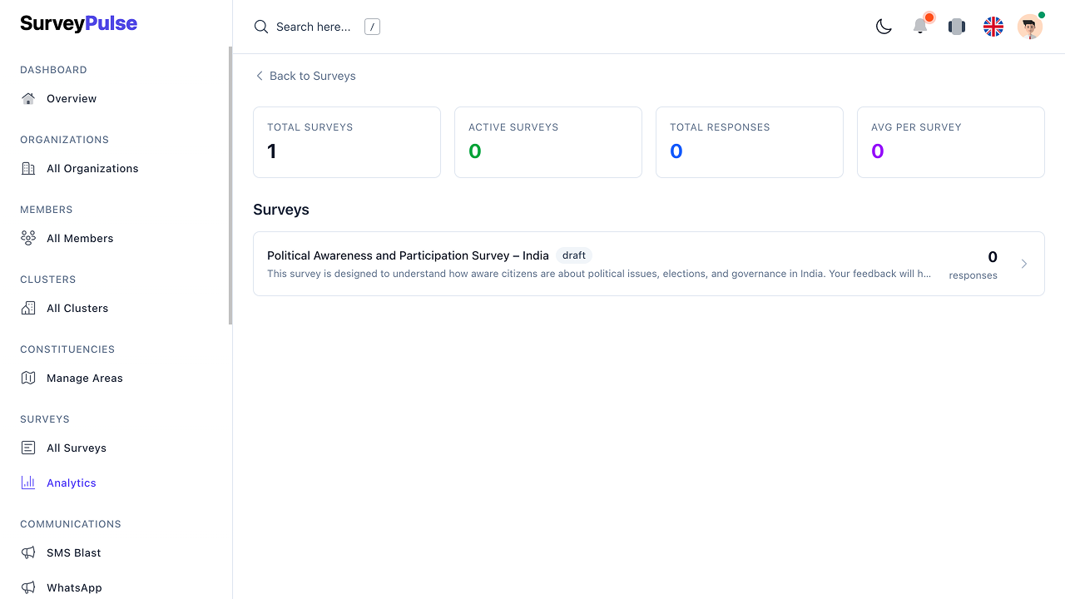Focus the Search here input field
This screenshot has width=1065, height=599.
coord(314,27)
